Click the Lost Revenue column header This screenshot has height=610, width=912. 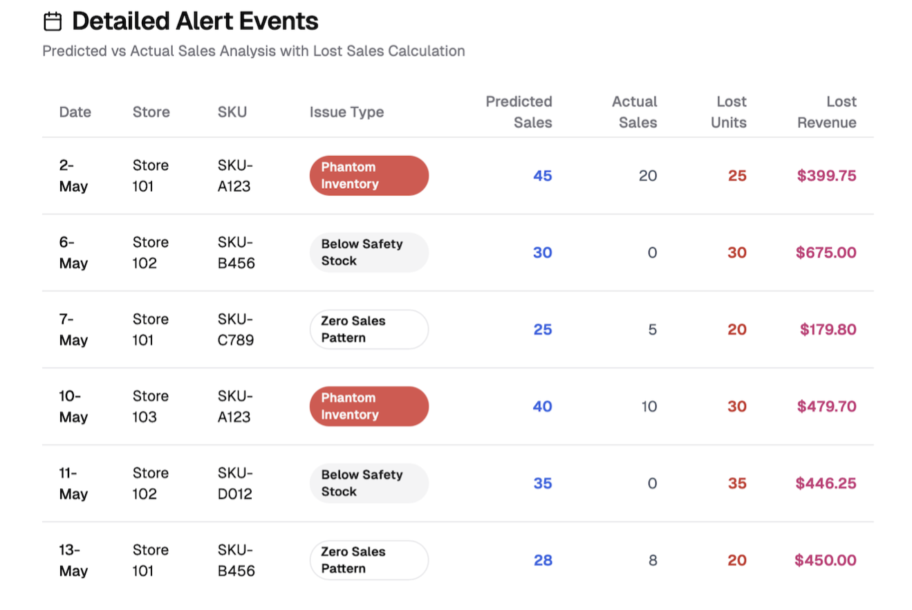(827, 112)
